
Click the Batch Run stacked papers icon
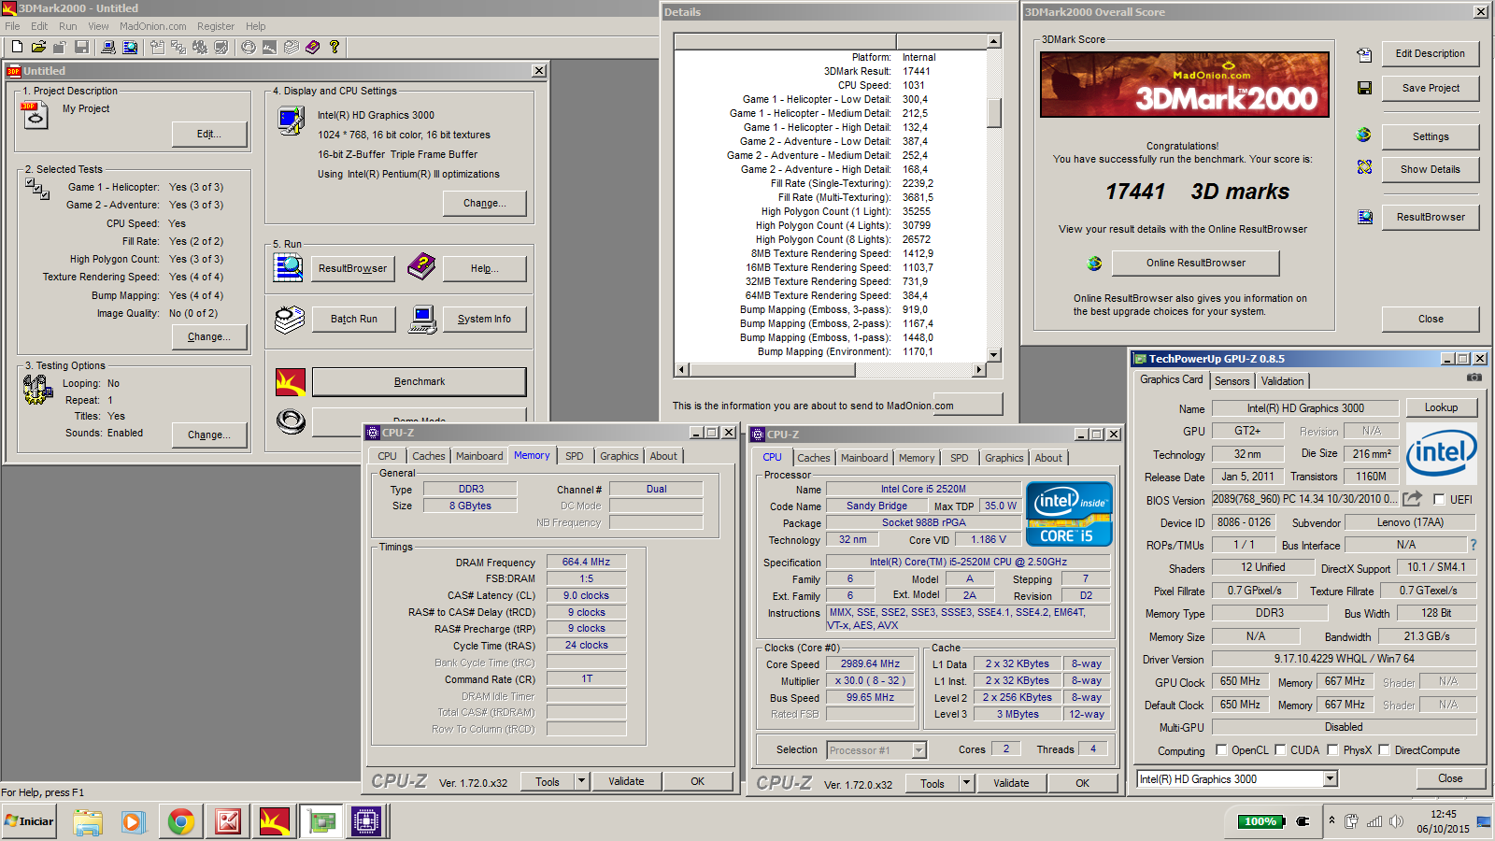click(x=290, y=320)
